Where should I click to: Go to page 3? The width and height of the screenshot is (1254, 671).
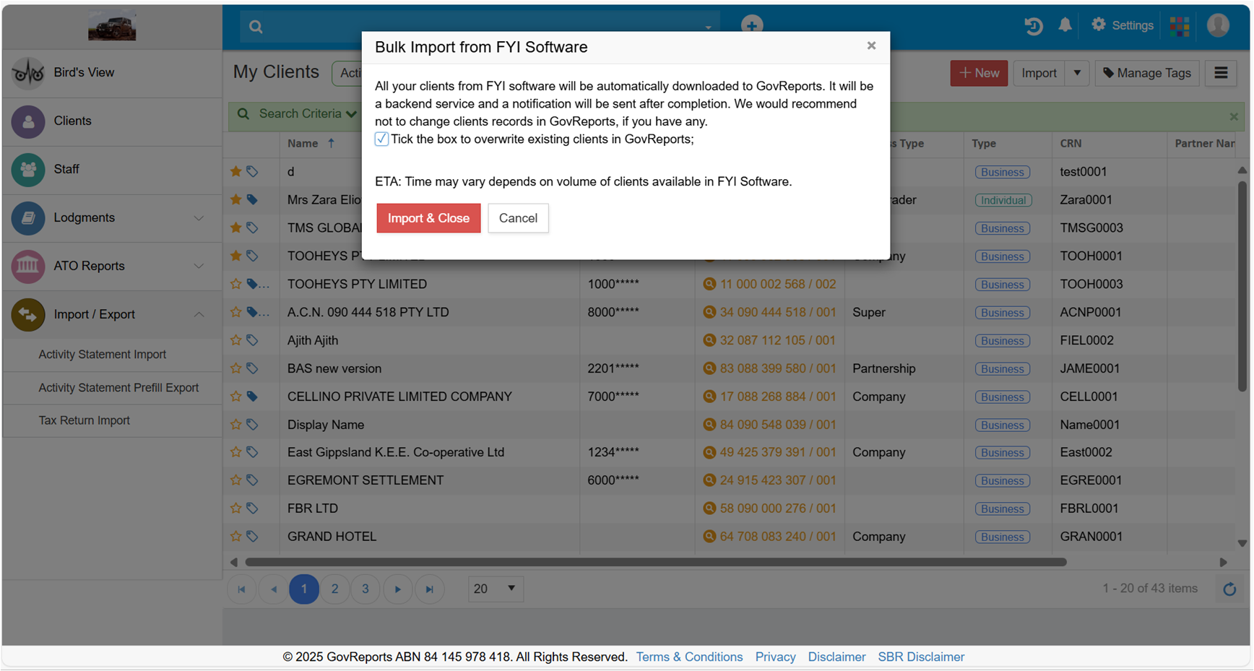(x=366, y=589)
